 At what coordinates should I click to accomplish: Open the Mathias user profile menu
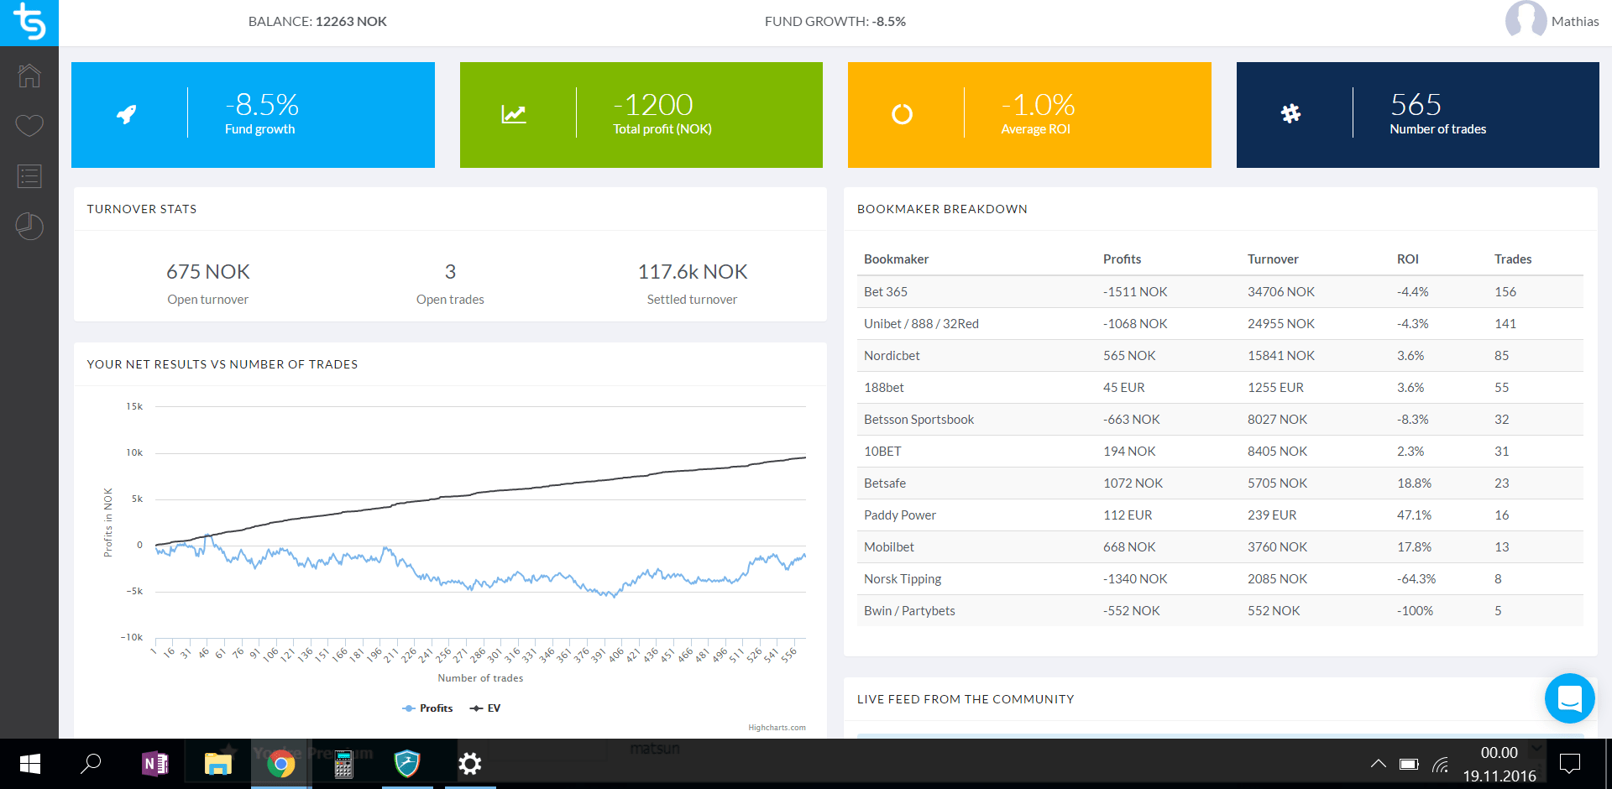[1552, 22]
